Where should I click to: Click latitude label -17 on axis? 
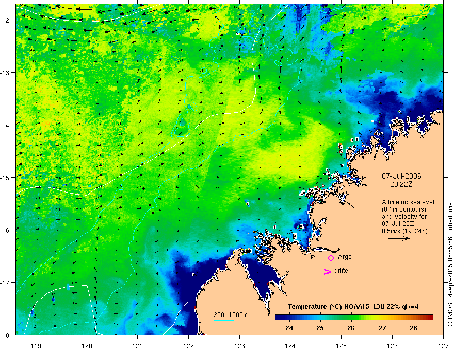(6, 282)
